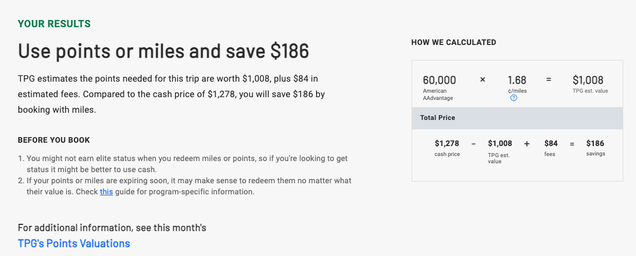Click the multiplication sign in the calculation
Image resolution: width=636 pixels, height=256 pixels.
482,80
